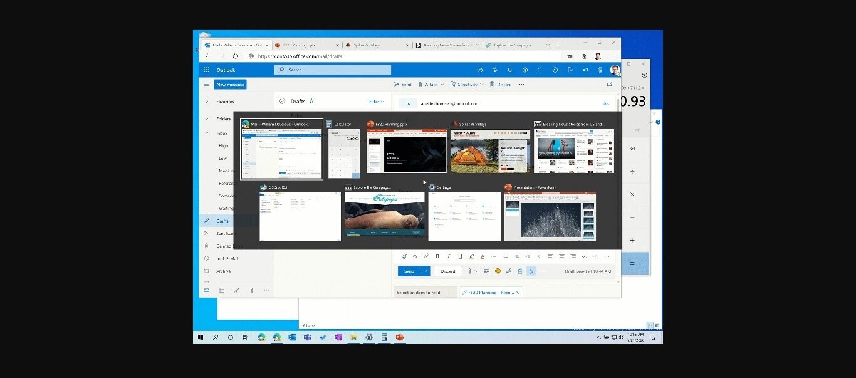Open PowerPoint from the taskbar
The height and width of the screenshot is (378, 856).
point(399,337)
